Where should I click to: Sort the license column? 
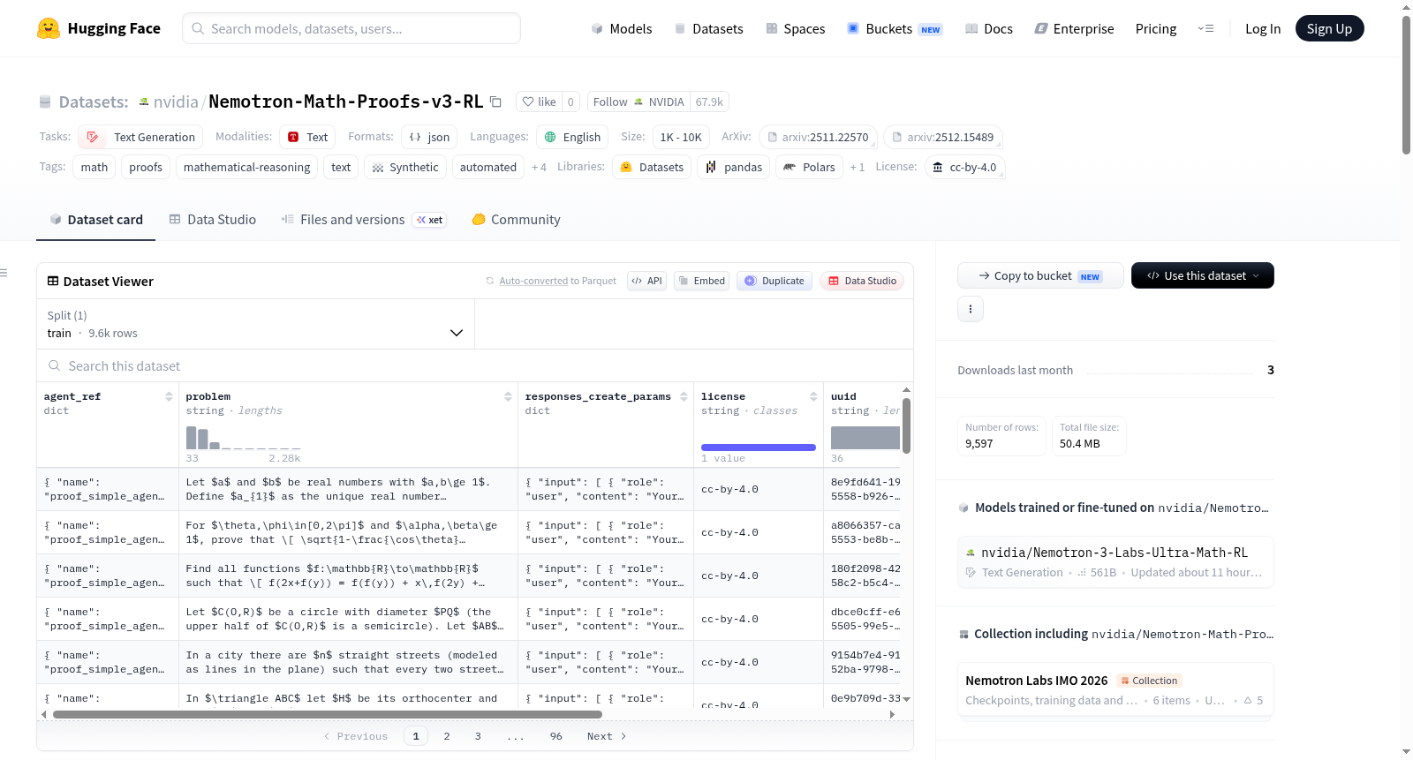(813, 396)
